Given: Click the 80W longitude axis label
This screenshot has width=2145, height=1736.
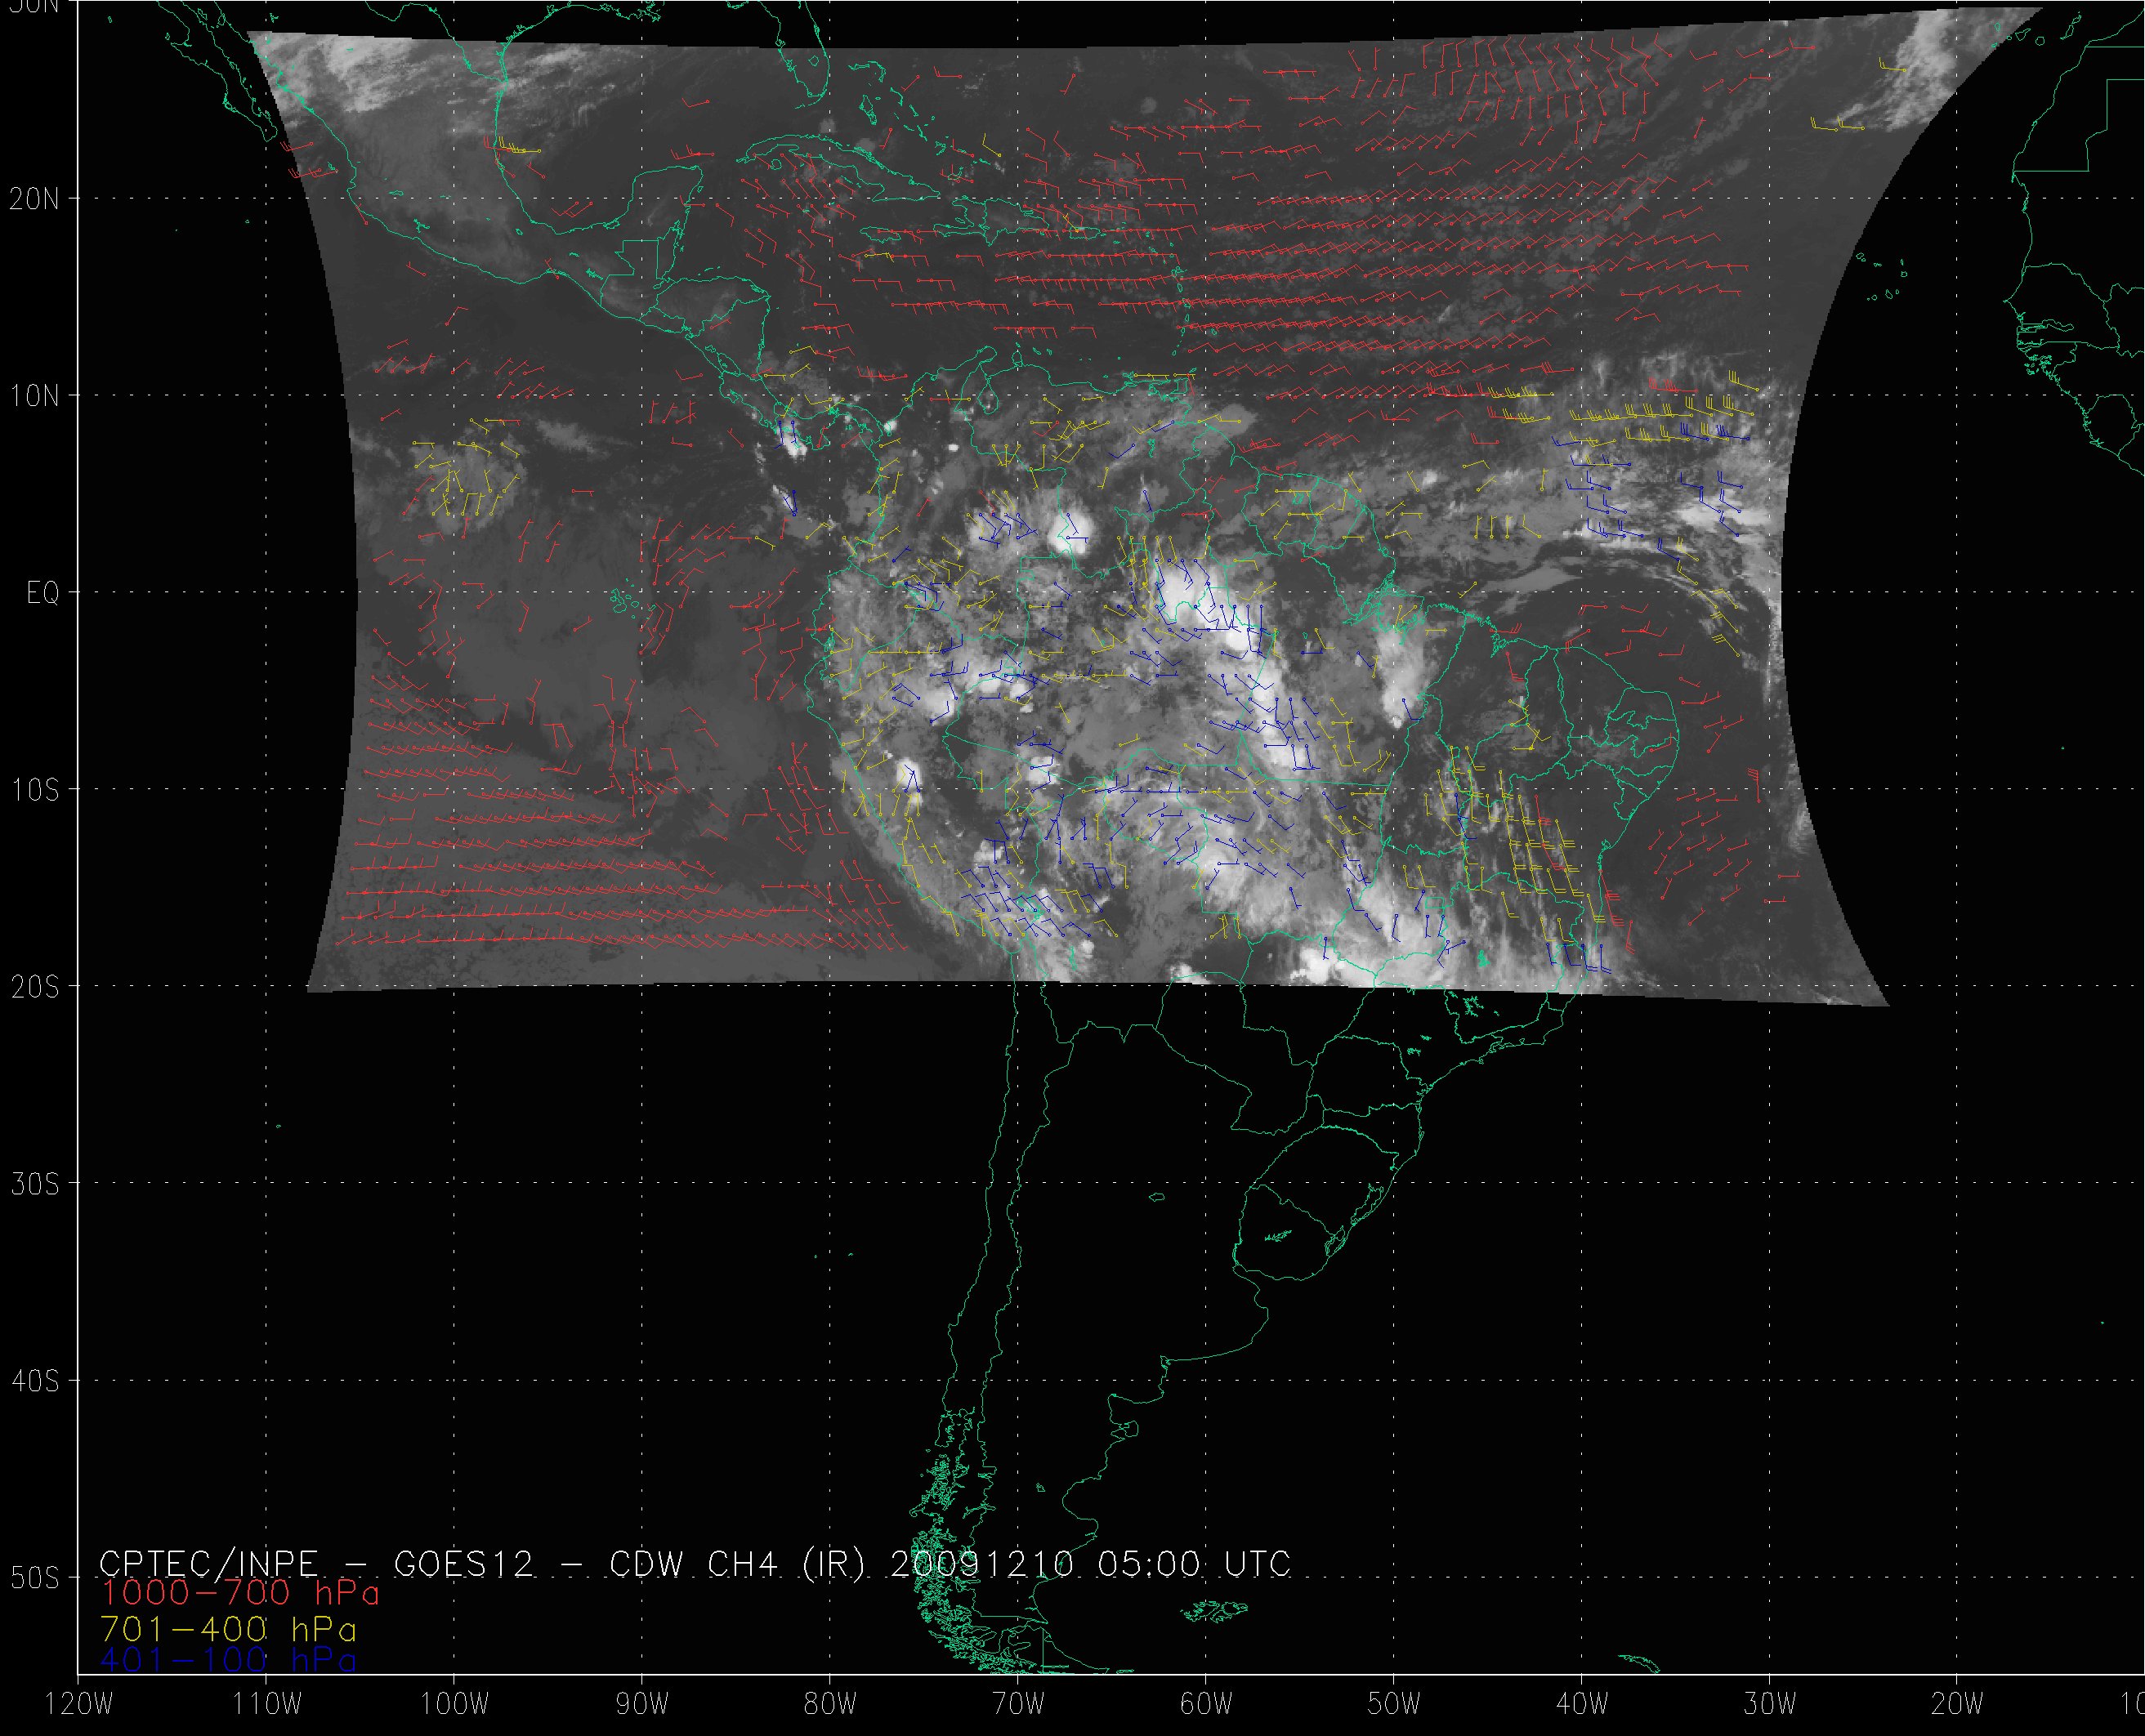Looking at the screenshot, I should coord(830,1705).
